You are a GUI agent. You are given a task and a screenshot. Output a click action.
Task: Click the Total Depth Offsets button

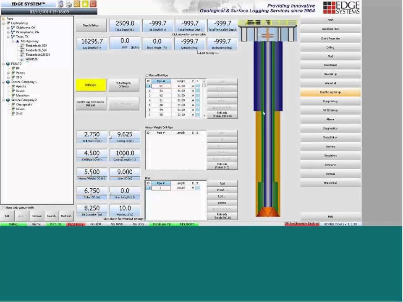tap(123, 85)
